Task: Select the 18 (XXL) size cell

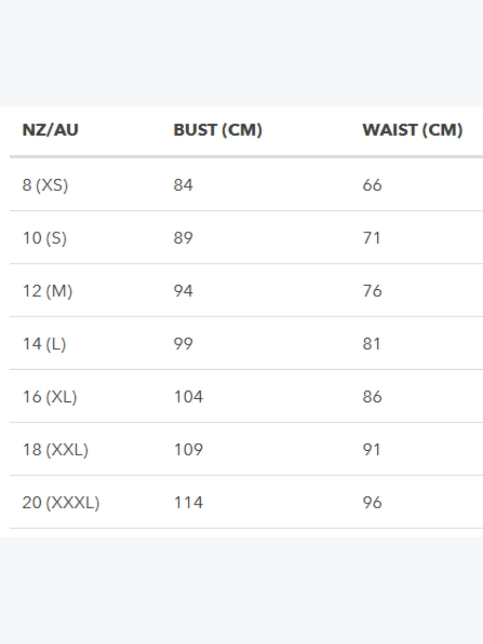Action: pos(55,450)
